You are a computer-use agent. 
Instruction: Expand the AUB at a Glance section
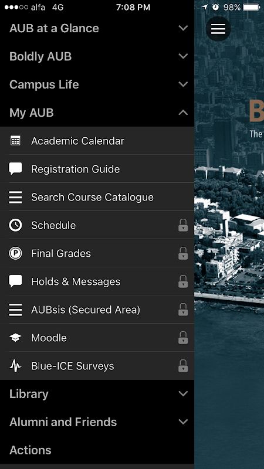(97, 28)
